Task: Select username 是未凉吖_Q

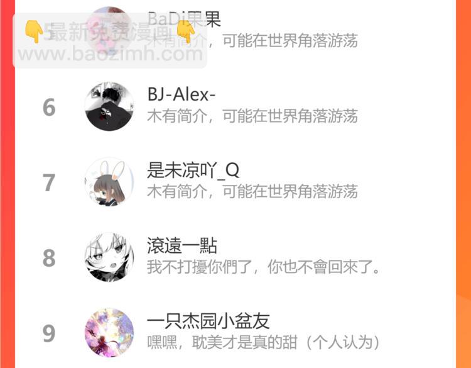Action: pos(193,170)
